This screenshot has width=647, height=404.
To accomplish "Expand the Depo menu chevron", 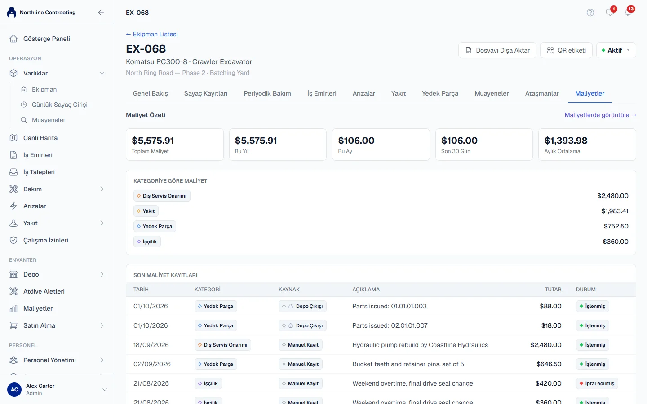I will (102, 274).
